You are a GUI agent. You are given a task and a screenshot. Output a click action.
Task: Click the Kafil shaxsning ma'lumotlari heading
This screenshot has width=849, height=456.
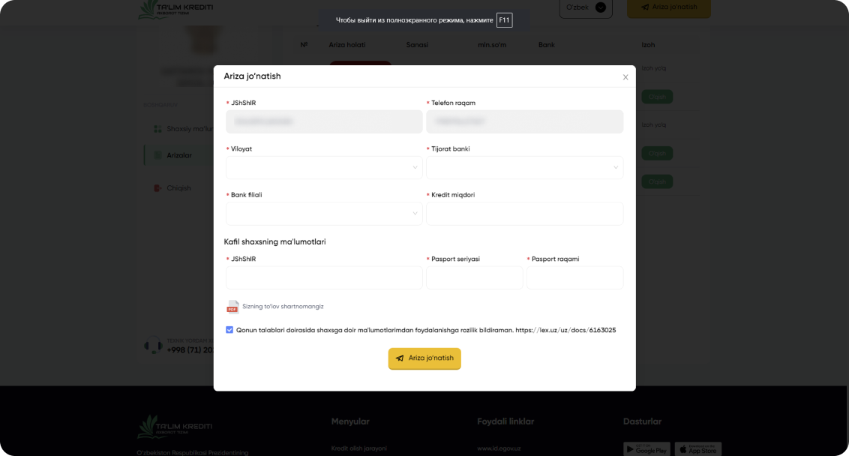pos(275,242)
